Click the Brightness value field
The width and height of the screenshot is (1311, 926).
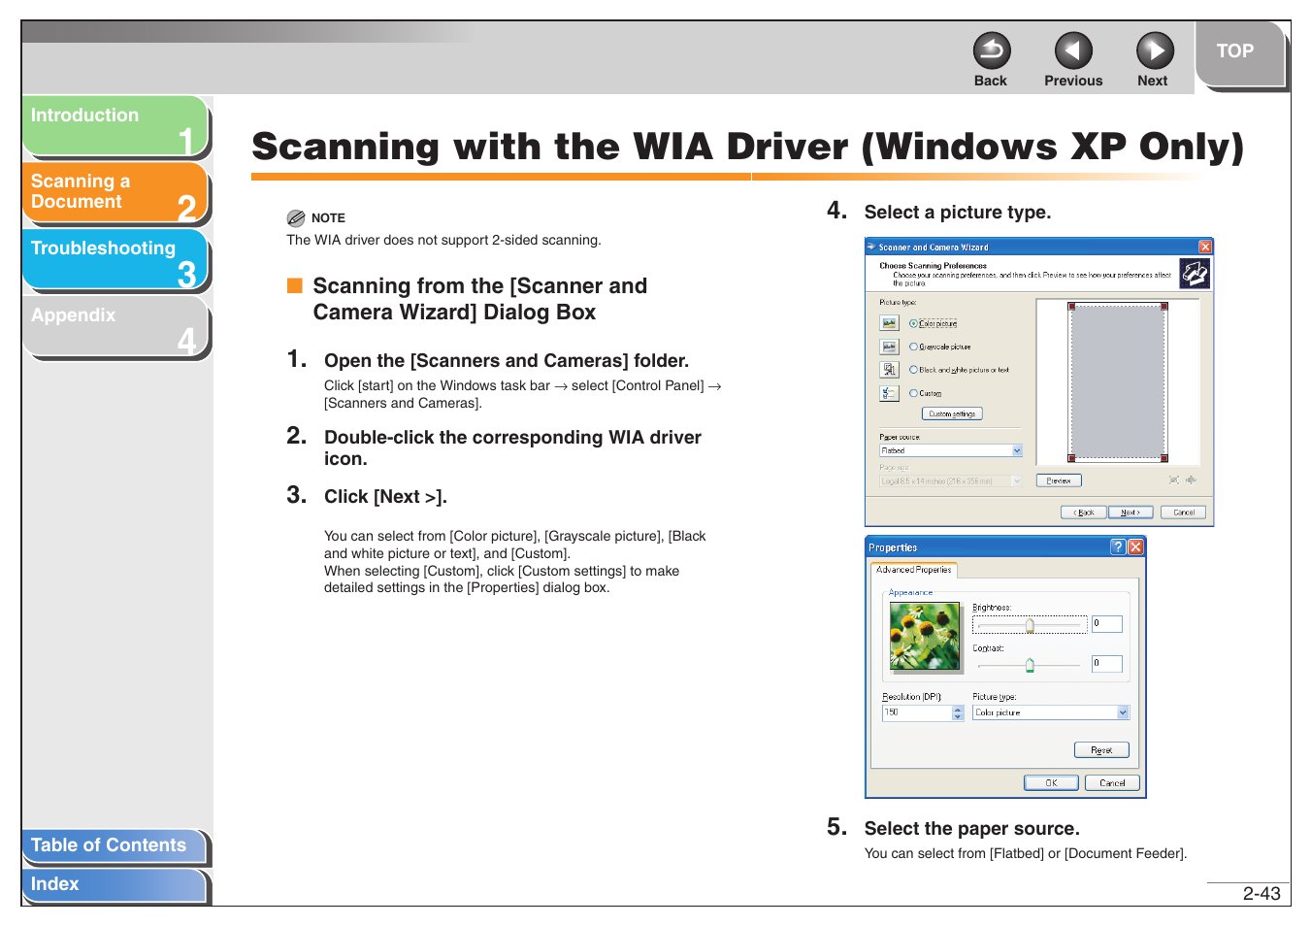pos(1107,624)
